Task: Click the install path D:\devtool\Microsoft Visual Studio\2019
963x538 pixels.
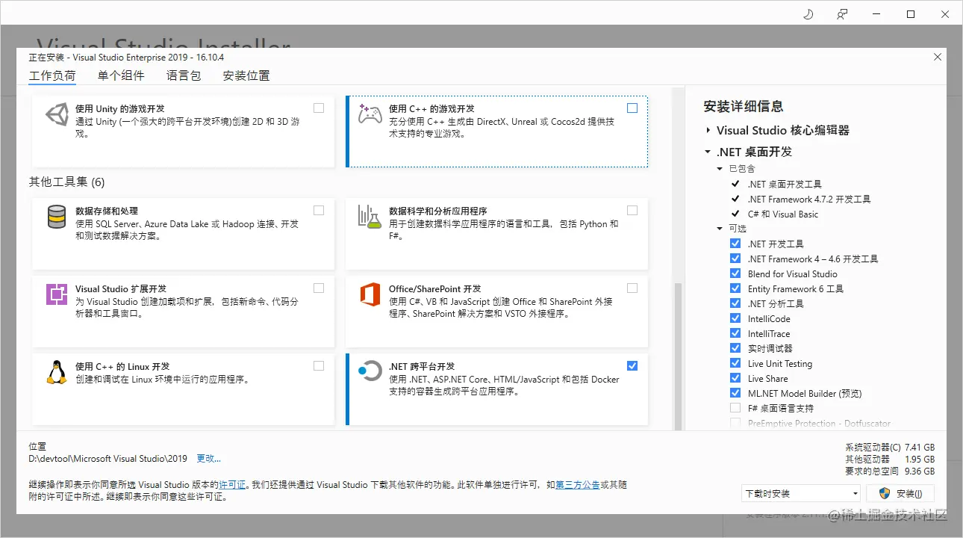Action: (x=108, y=458)
